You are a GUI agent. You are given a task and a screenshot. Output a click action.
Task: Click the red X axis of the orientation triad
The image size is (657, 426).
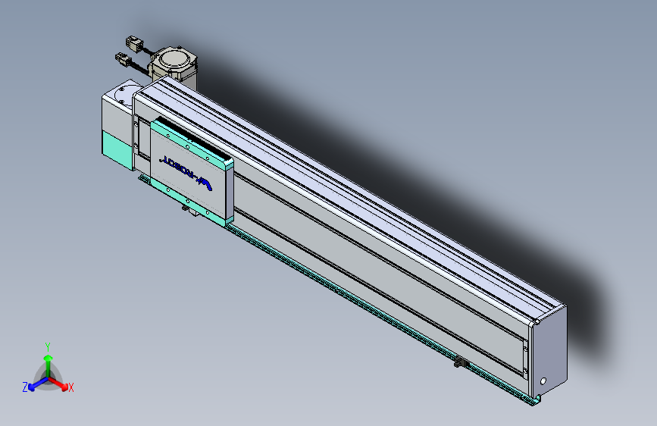coord(60,384)
